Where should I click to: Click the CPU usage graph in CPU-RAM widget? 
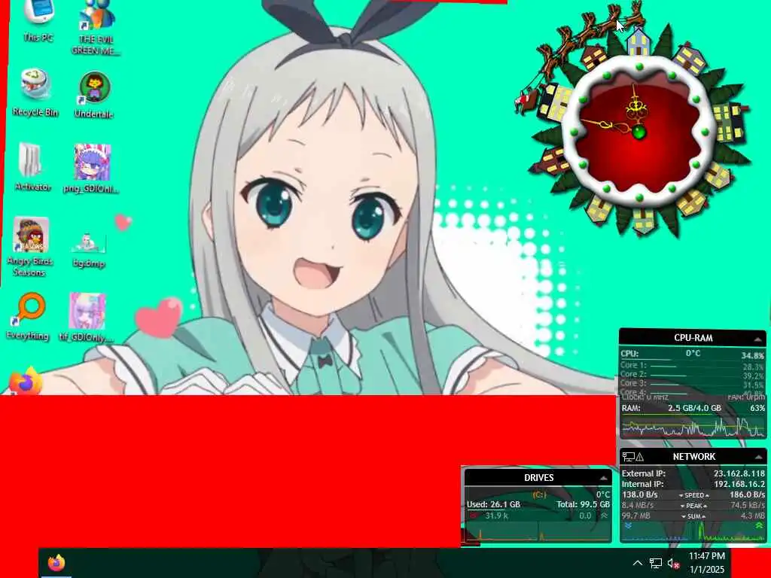693,426
